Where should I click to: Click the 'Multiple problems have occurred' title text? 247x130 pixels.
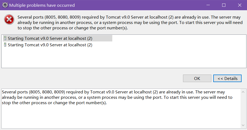point(42,5)
